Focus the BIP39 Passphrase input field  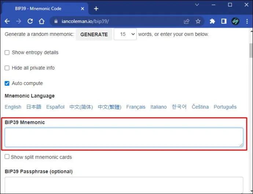click(x=124, y=185)
